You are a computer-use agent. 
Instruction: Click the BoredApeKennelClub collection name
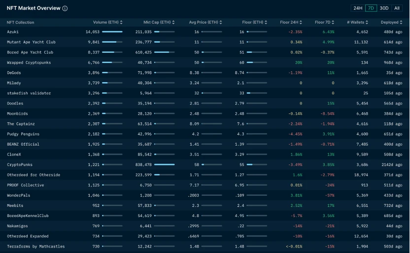pyautogui.click(x=28, y=216)
